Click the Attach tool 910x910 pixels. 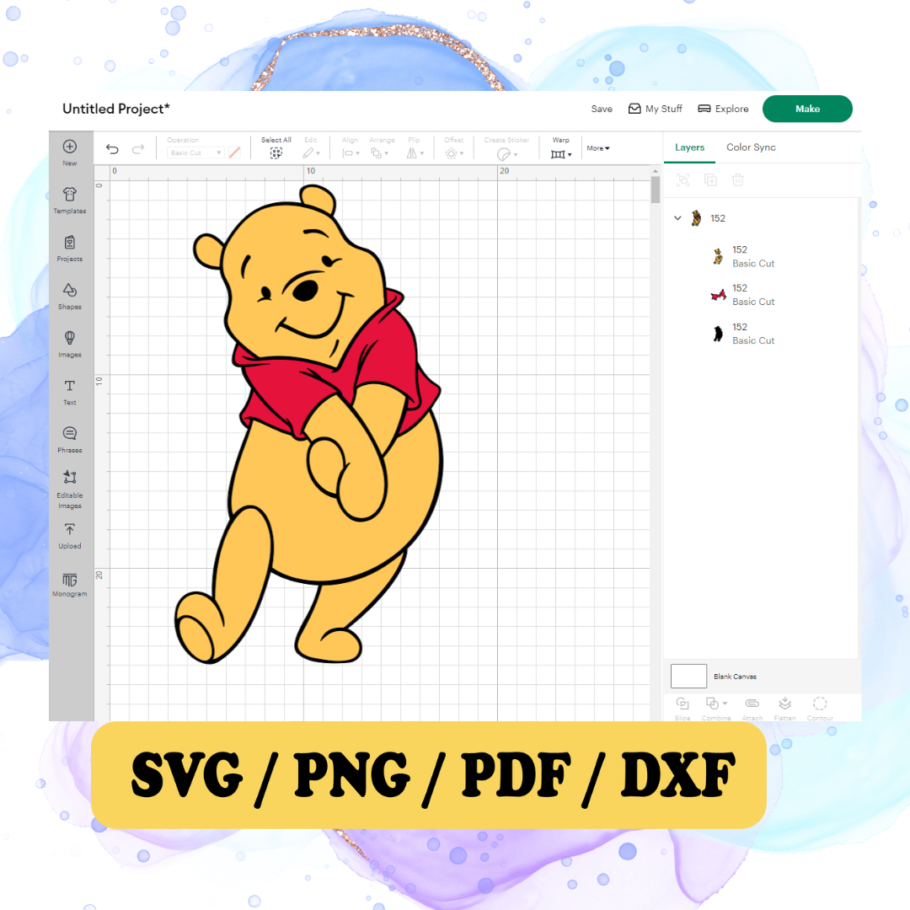point(752,708)
